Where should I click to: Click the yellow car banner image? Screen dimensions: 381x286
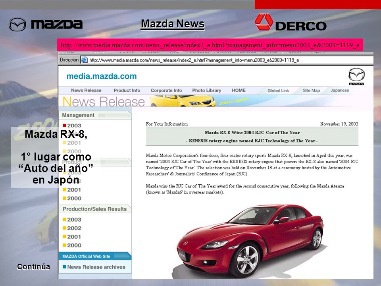tap(183, 100)
